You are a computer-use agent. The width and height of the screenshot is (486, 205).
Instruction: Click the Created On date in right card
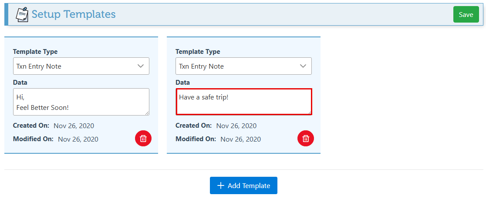coord(236,126)
